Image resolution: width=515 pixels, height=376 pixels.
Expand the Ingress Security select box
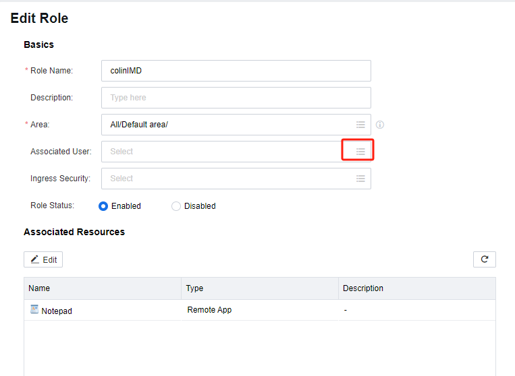pyautogui.click(x=223, y=179)
